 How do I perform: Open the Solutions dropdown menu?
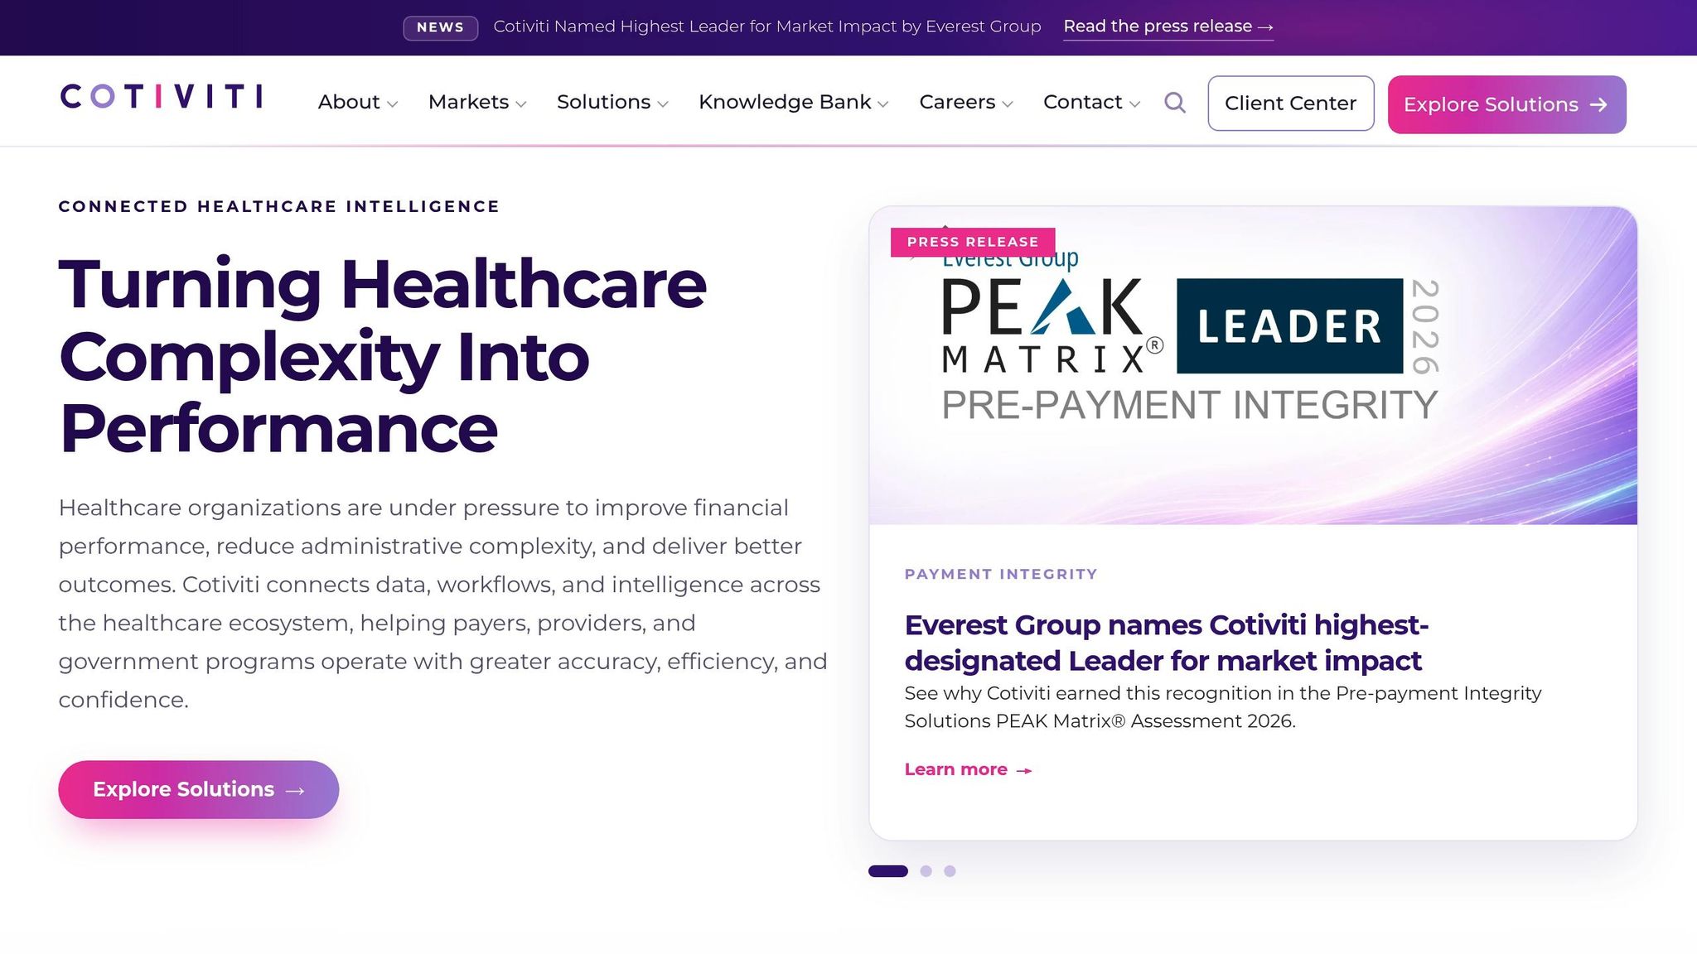pos(612,102)
